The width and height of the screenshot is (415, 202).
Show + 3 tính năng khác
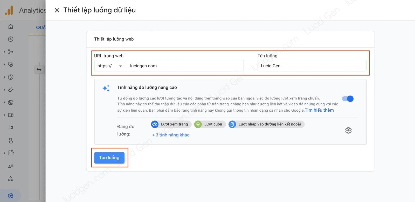tap(171, 135)
